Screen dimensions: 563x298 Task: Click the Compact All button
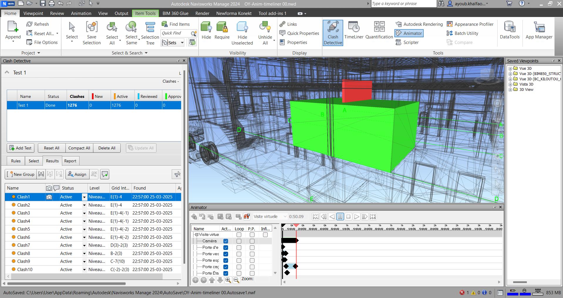(79, 148)
